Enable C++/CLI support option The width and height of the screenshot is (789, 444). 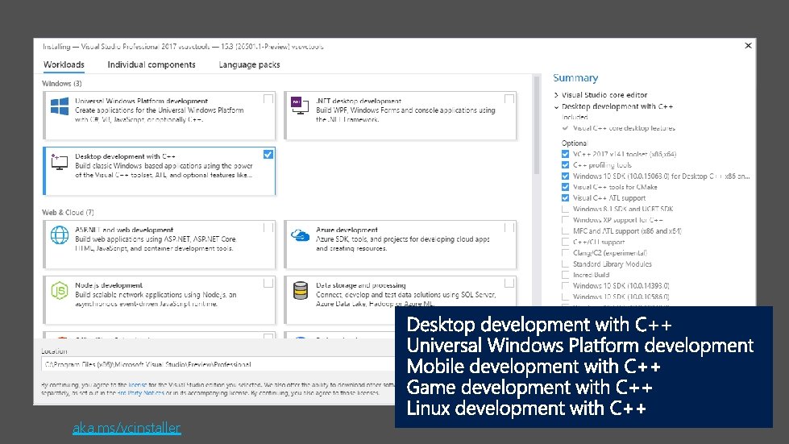click(x=565, y=242)
